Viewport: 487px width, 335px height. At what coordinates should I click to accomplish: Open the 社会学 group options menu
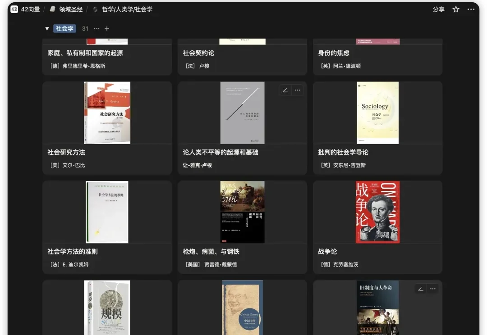(x=97, y=28)
